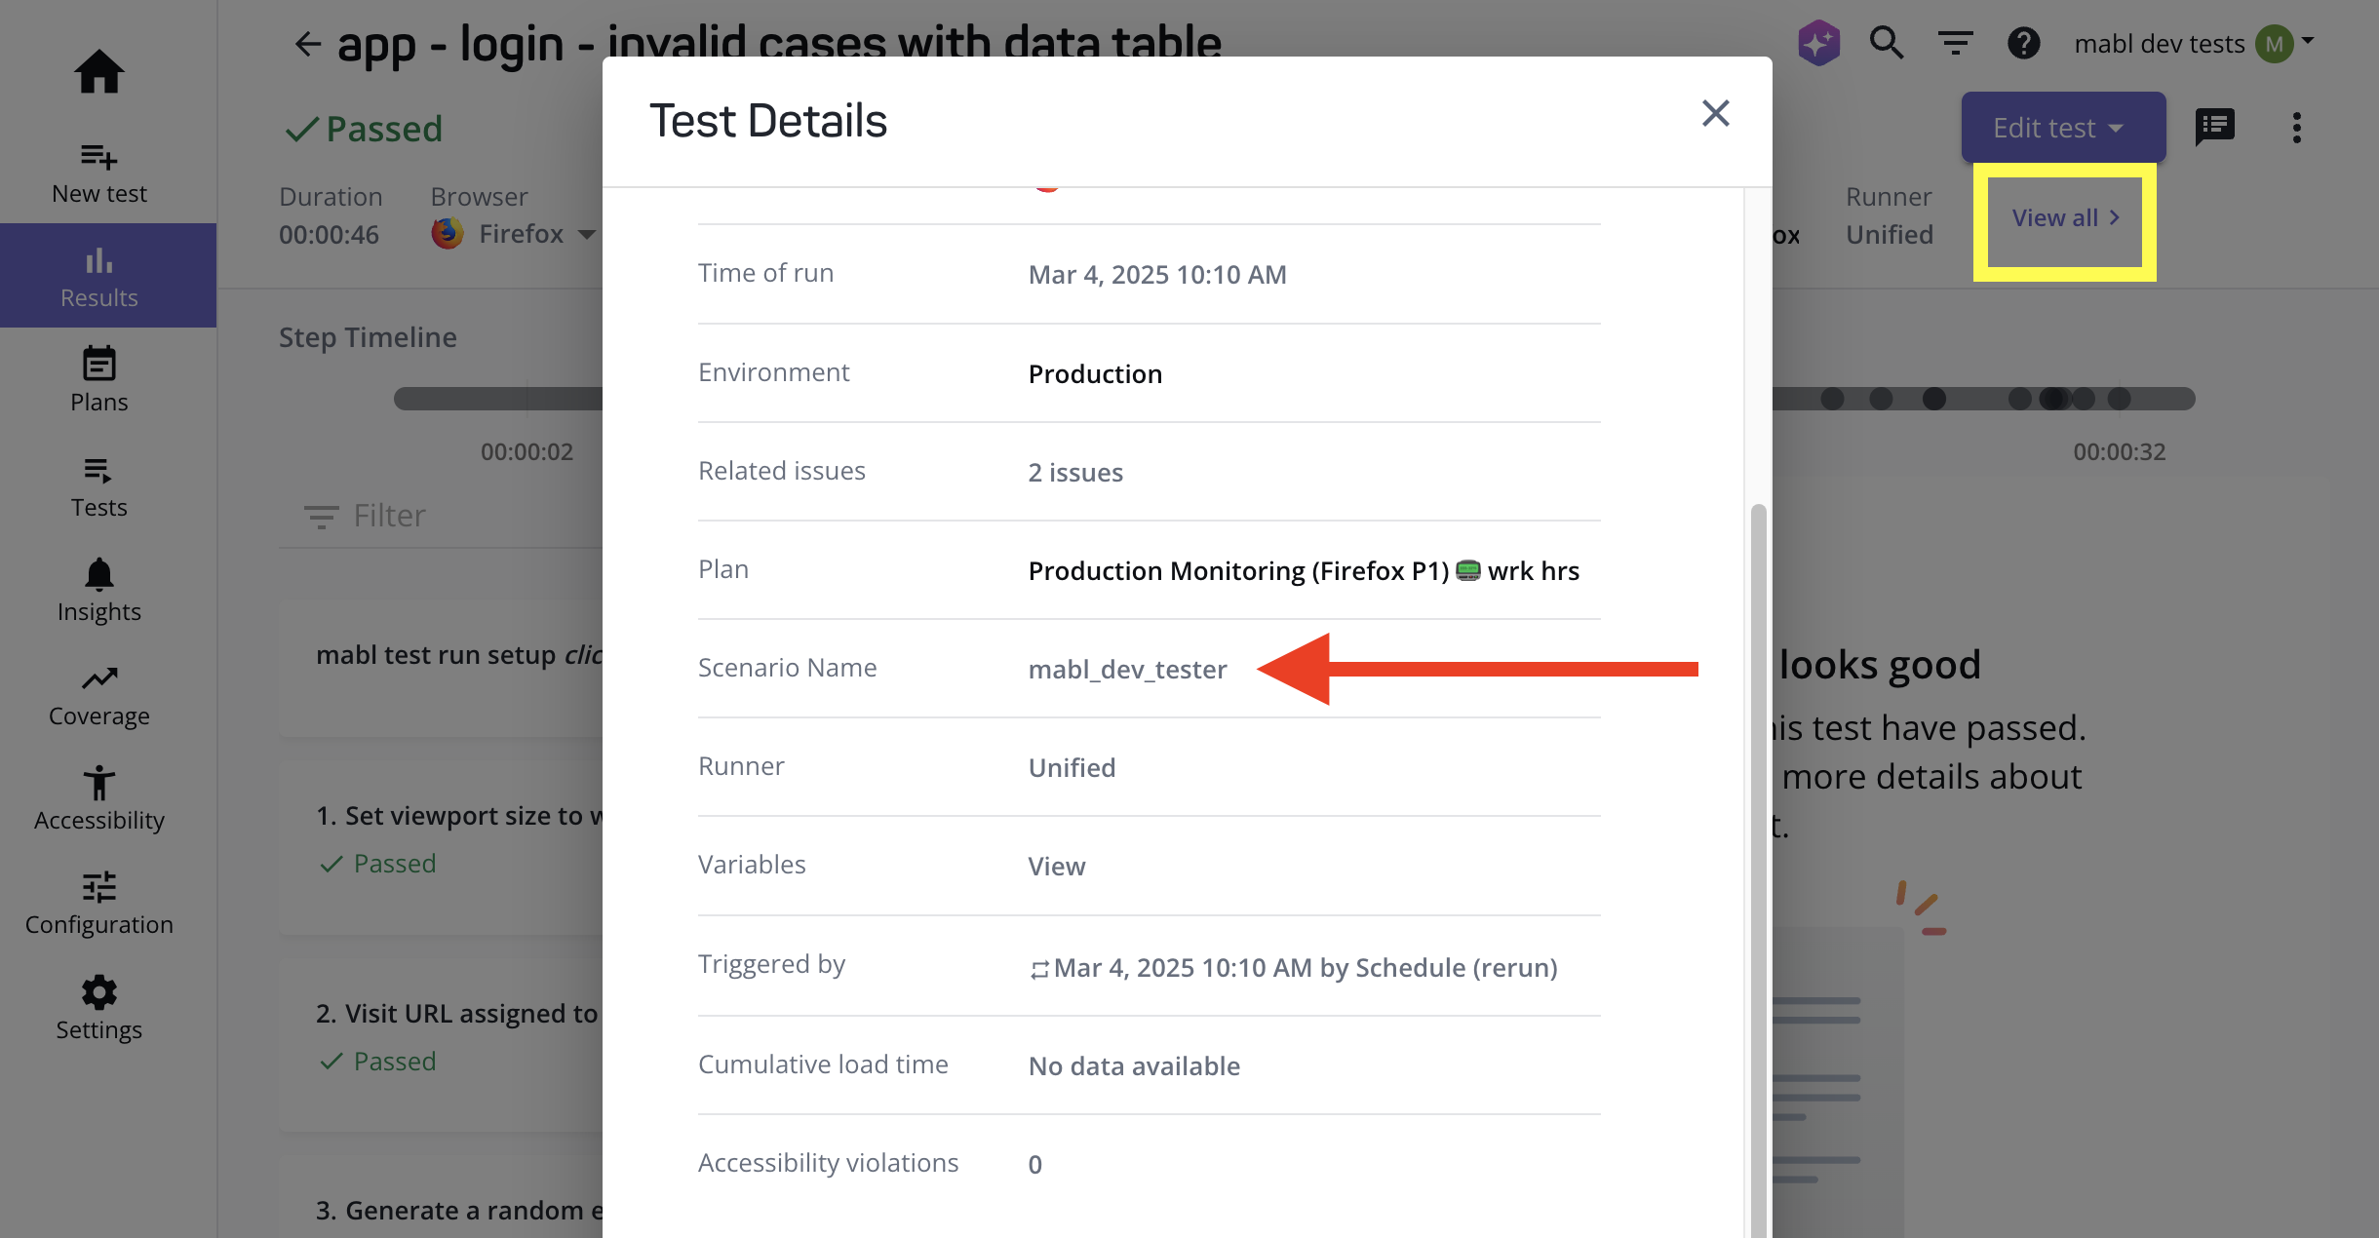Open Configuration section in sidebar

[x=98, y=904]
